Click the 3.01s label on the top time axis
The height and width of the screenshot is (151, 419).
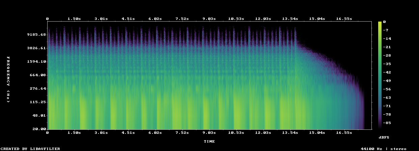(x=101, y=19)
